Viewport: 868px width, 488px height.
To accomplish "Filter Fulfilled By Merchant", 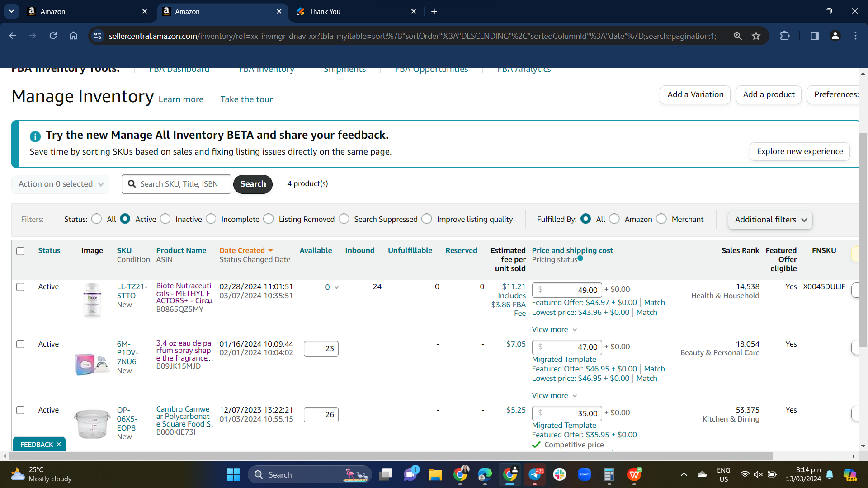I will coord(661,219).
